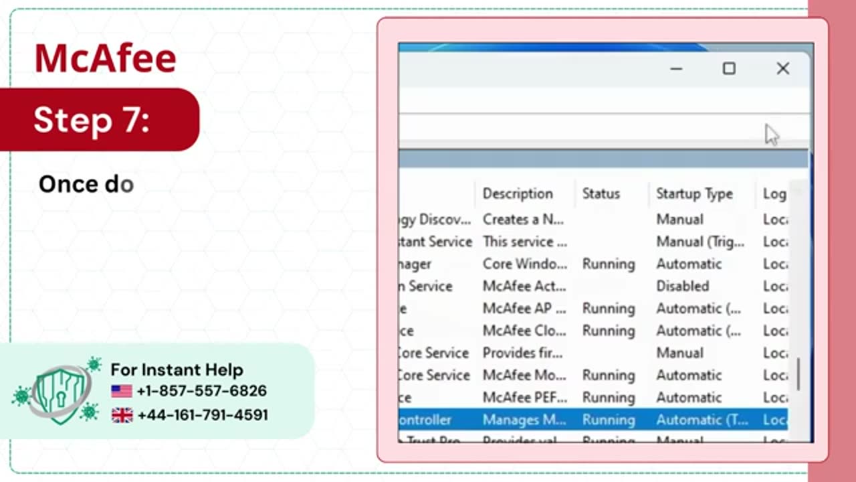Screen dimensions: 856x482
Task: Select the 'gy Discov...' service name
Action: coord(435,220)
